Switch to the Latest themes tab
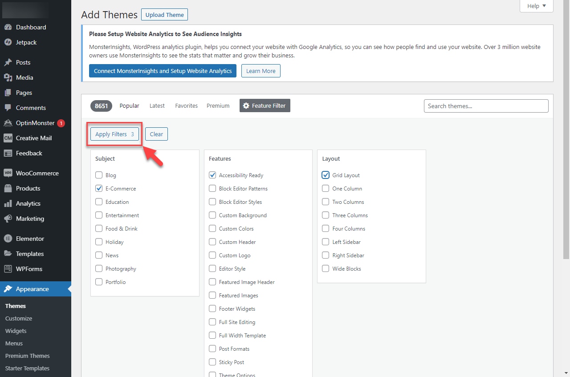570x377 pixels. (x=157, y=105)
